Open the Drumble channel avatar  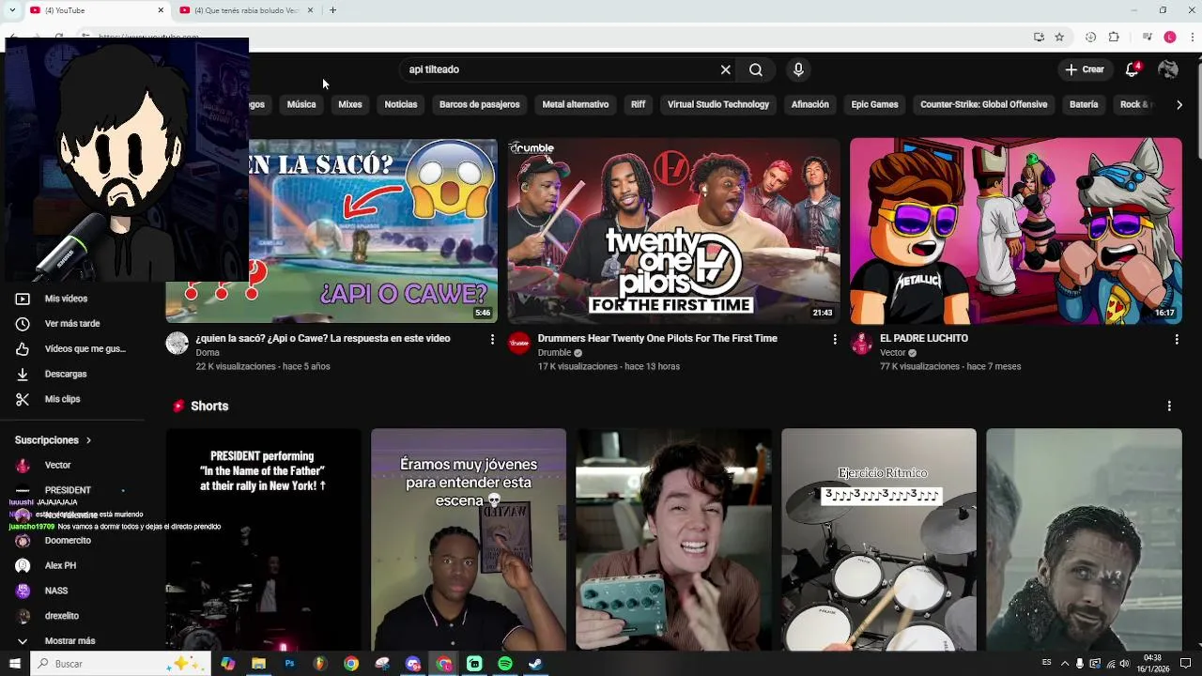pos(519,343)
